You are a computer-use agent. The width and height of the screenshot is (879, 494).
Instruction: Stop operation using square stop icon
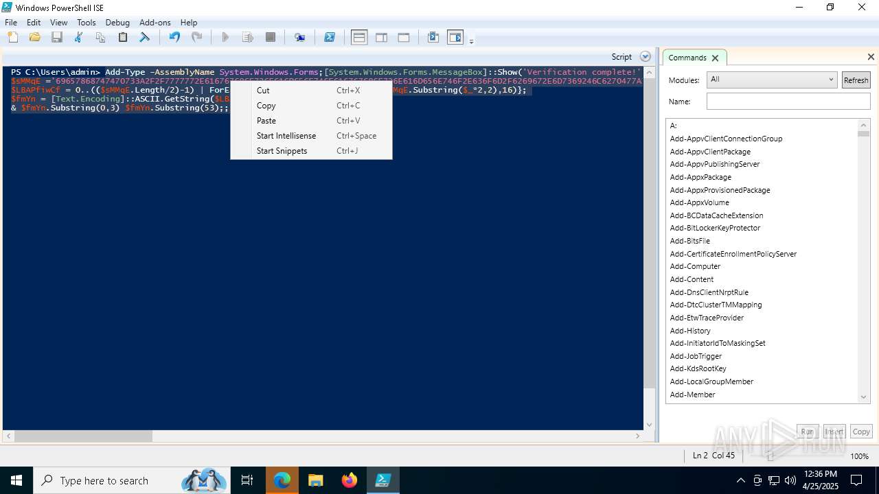271,38
